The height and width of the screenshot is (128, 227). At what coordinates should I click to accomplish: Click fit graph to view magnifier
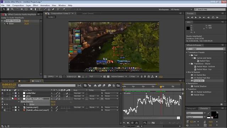pos(145,123)
